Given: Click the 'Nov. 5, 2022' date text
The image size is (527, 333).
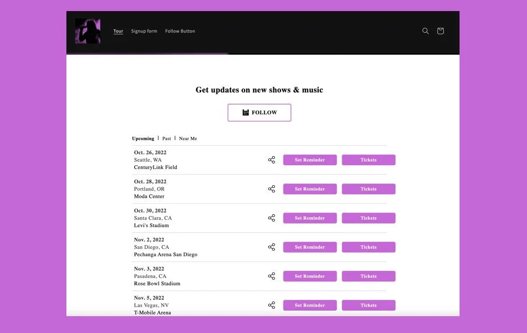Looking at the screenshot, I should click(149, 298).
